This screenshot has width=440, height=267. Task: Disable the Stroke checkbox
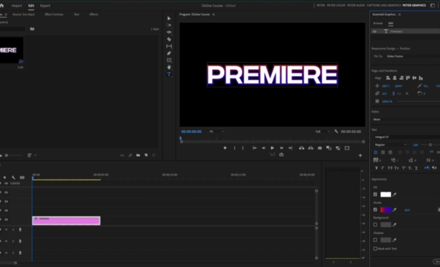click(x=375, y=209)
